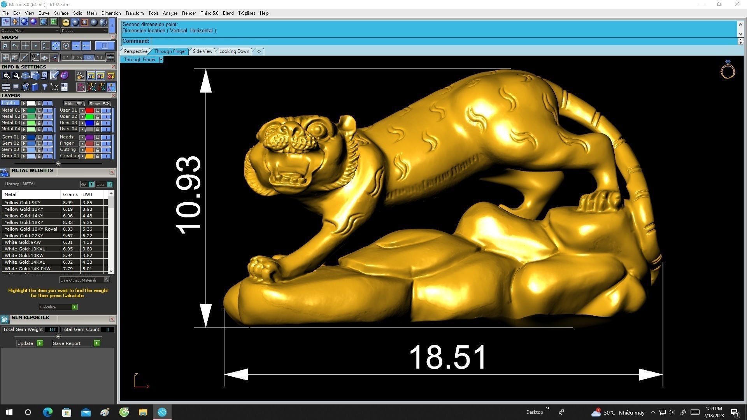
Task: Click the Update button
Action: coord(30,343)
